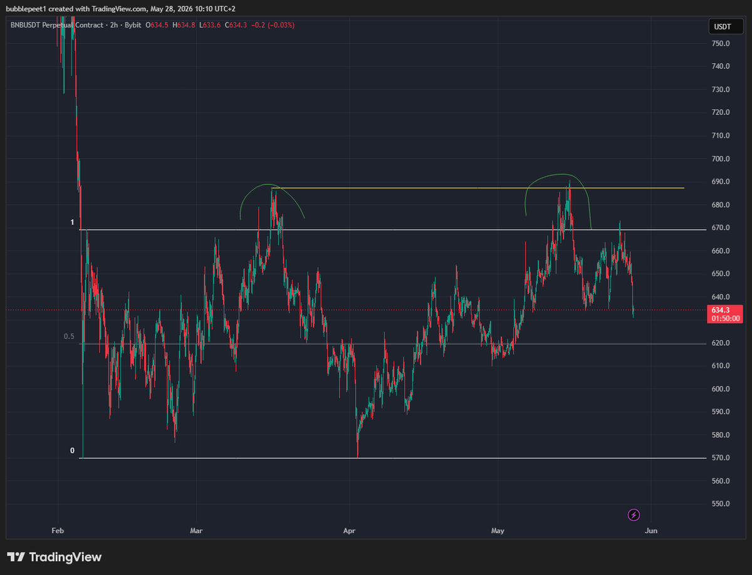This screenshot has width=752, height=575.
Task: Click the 610.0 price axis label
Action: coord(721,366)
